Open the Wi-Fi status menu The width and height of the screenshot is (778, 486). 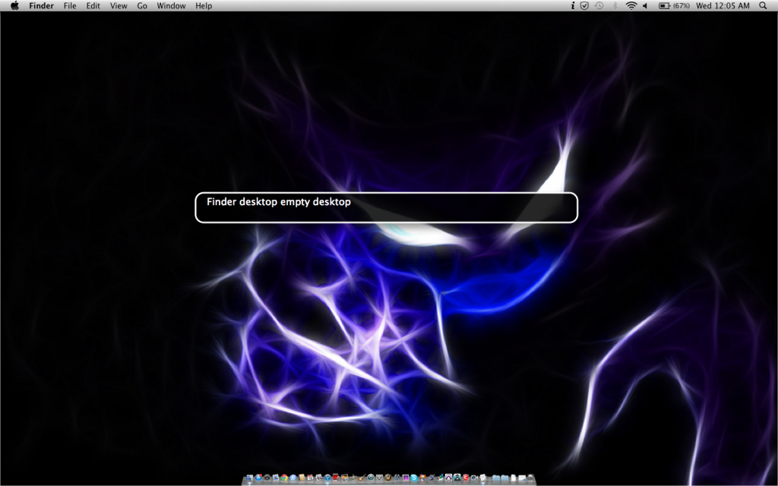point(631,6)
